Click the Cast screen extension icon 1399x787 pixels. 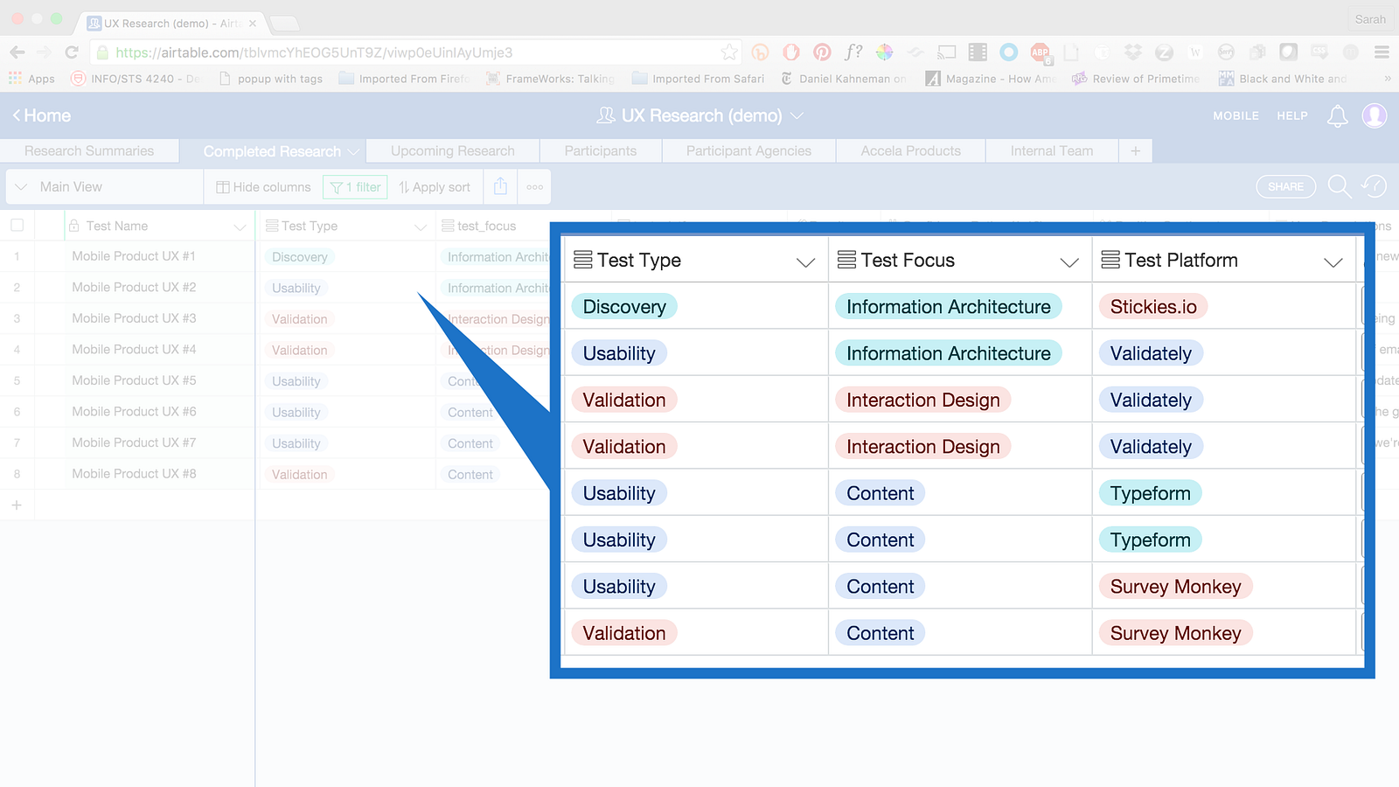point(946,52)
